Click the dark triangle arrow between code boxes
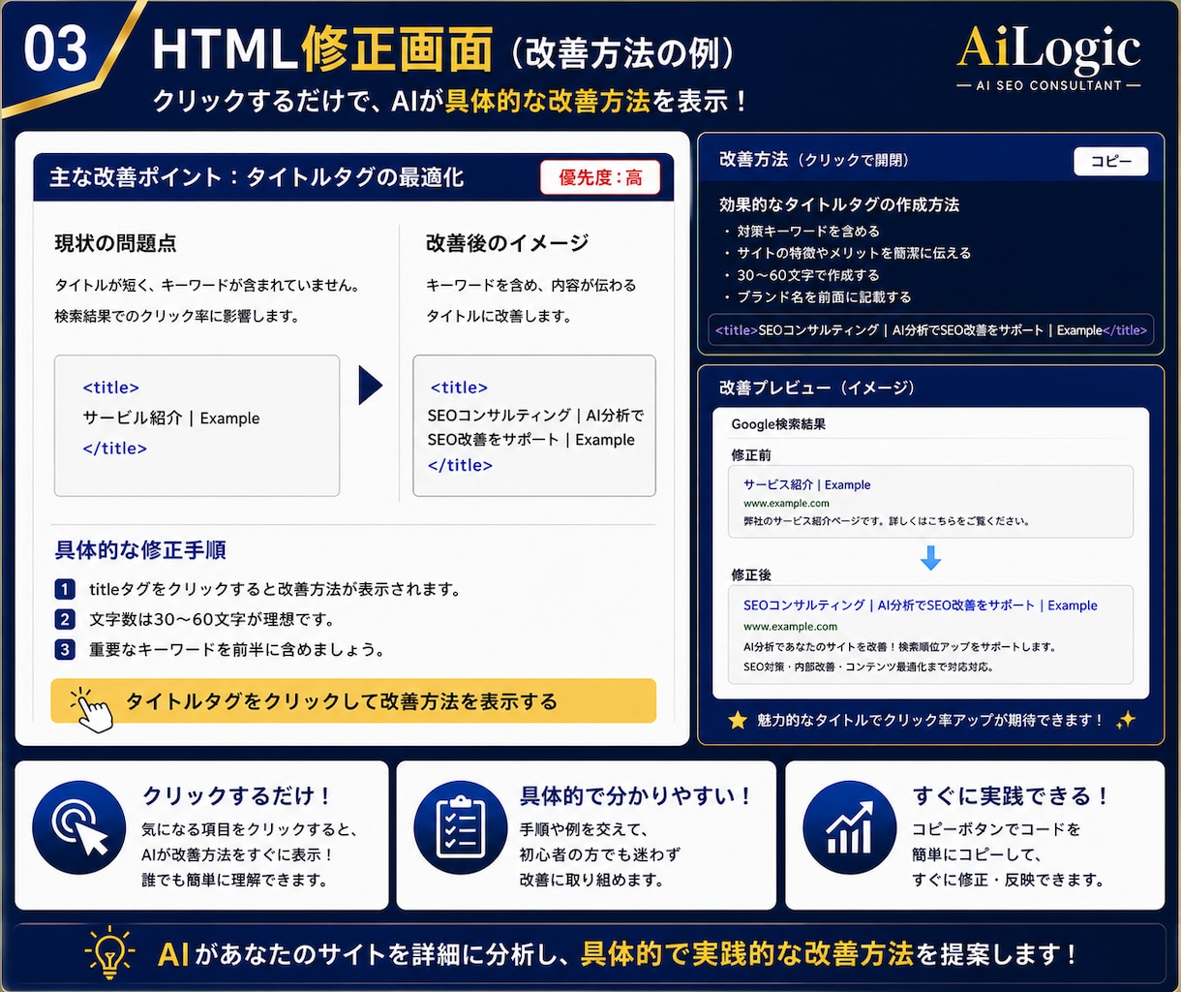The height and width of the screenshot is (992, 1181). [371, 386]
